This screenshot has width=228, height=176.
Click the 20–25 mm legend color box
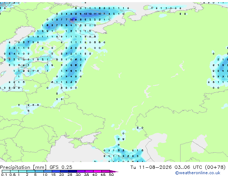click(64, 171)
